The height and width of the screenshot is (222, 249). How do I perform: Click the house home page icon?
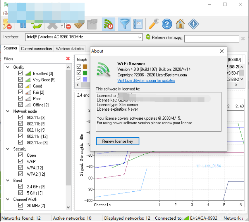(x=180, y=24)
